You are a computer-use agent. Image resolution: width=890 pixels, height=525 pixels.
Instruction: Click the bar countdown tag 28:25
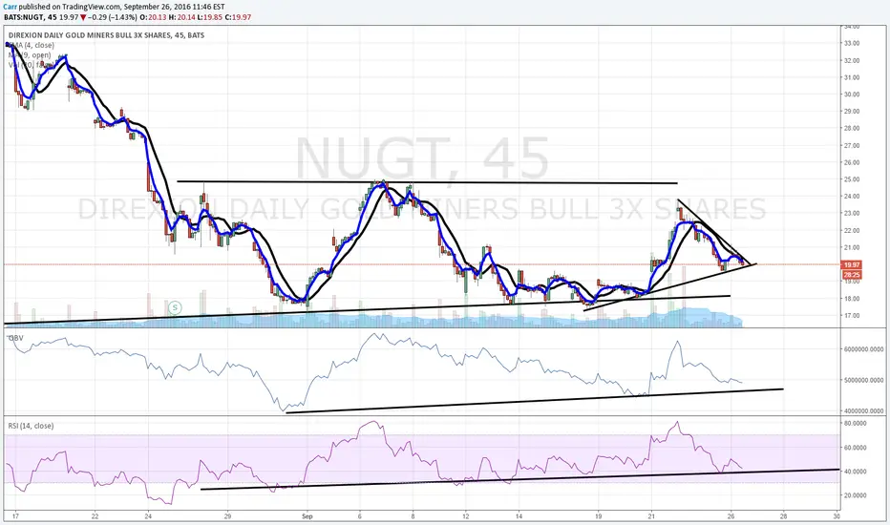pos(853,275)
